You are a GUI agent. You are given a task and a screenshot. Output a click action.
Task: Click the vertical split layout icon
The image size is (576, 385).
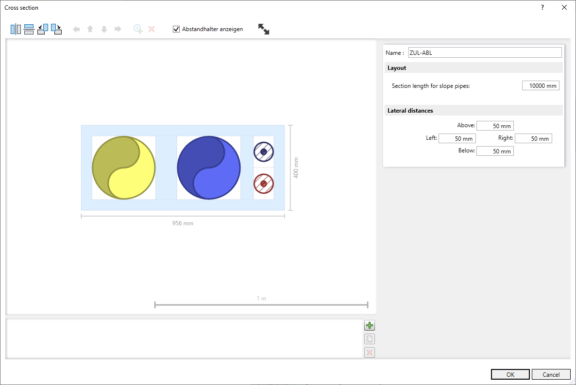click(x=16, y=29)
